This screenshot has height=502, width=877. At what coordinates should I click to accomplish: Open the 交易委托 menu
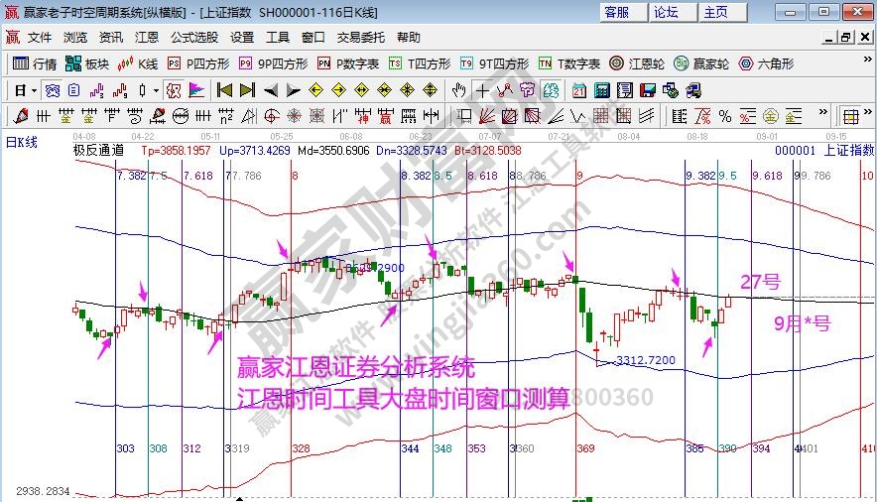coord(361,38)
